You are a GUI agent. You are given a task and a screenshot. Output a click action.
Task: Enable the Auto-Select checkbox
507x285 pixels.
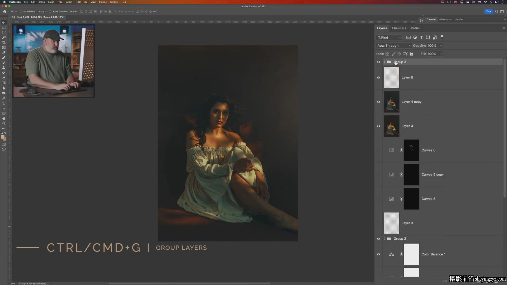tap(21, 12)
